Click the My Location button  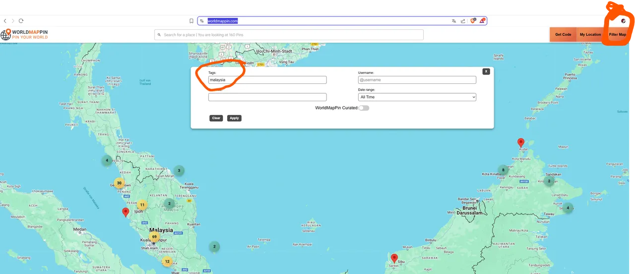pos(590,35)
